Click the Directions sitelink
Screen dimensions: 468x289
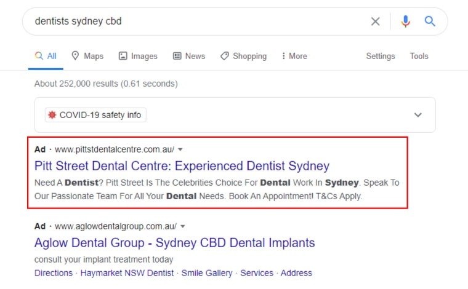point(53,273)
